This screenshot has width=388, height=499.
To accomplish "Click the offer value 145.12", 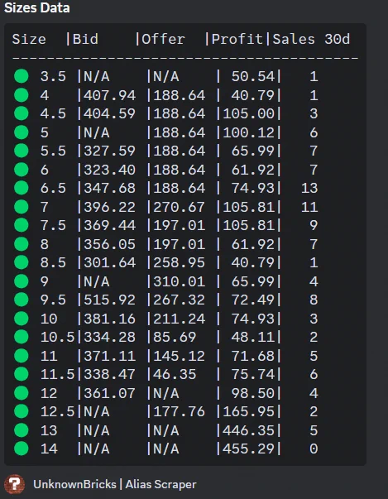I will (x=179, y=356).
